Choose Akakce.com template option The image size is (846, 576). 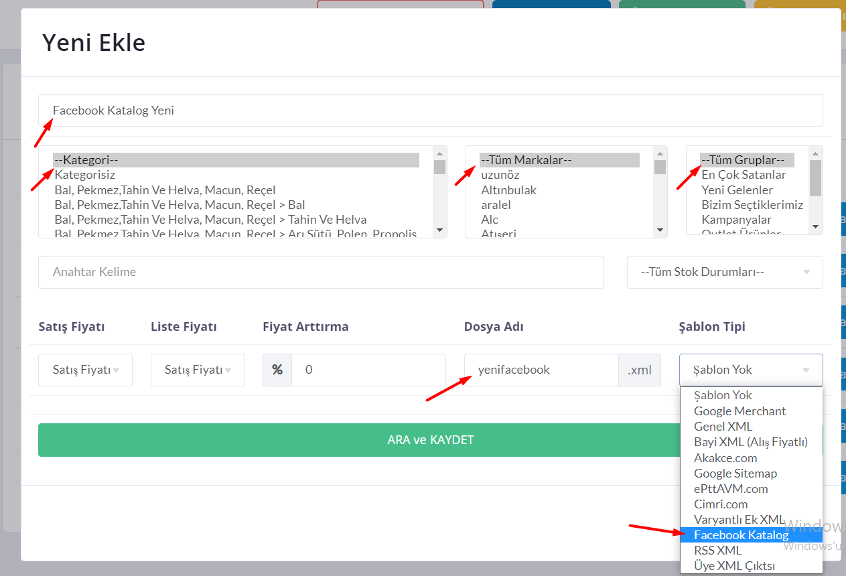point(751,457)
